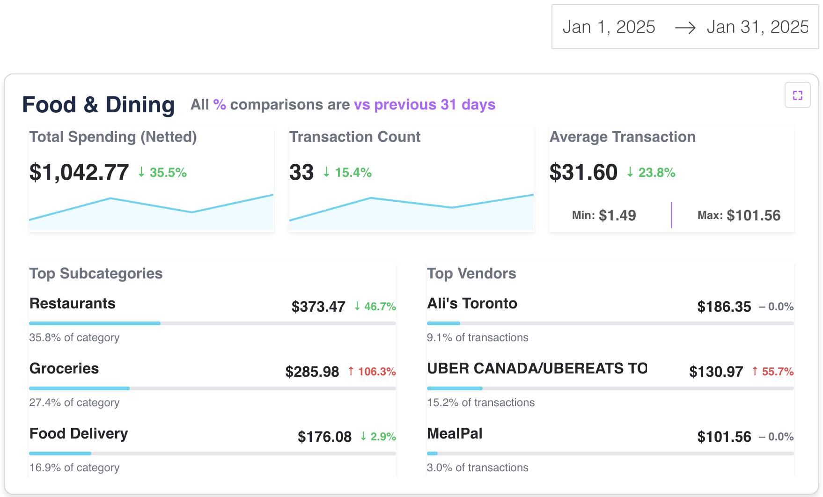The width and height of the screenshot is (823, 497).
Task: Select the Ali's Toronto vendor row
Action: point(472,304)
